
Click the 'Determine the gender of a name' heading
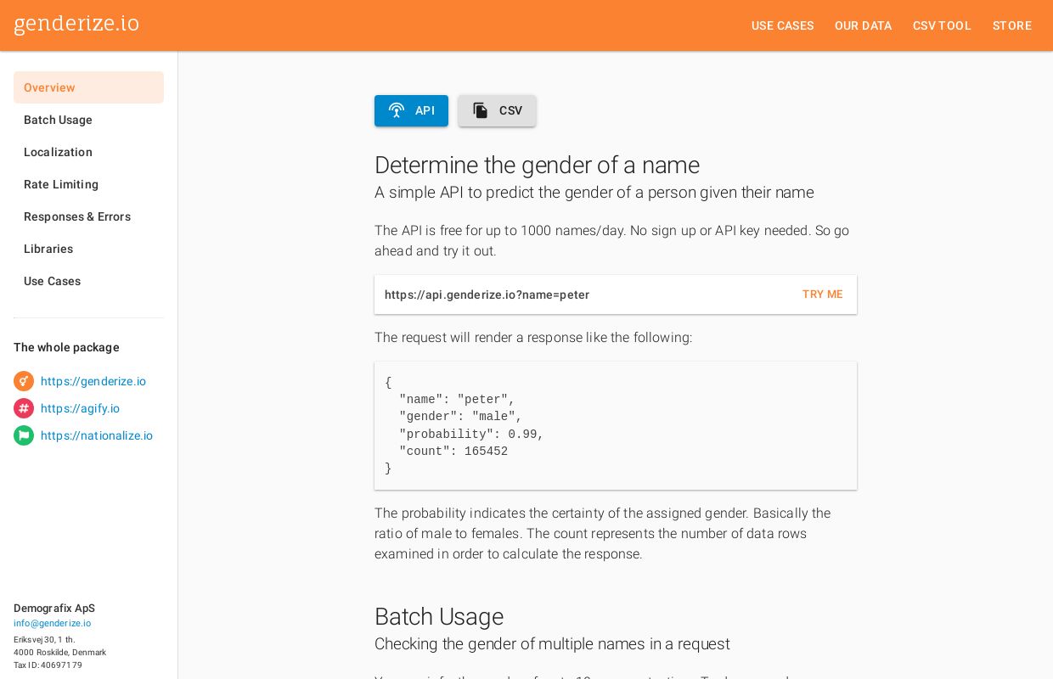(x=537, y=165)
